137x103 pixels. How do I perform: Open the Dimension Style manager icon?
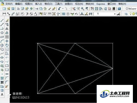pos(118,14)
